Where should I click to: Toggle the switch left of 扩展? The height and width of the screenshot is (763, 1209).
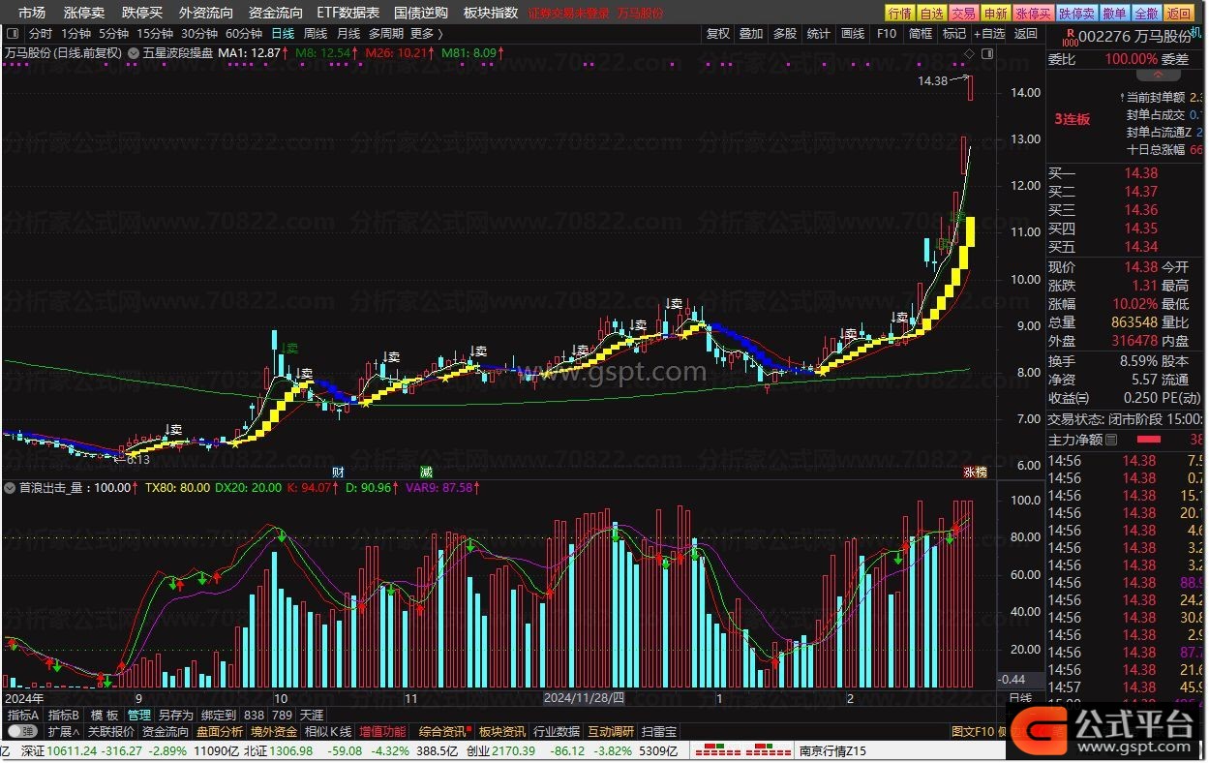click(x=21, y=731)
